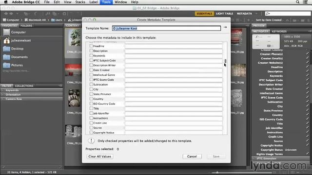Switch to the Keywords panel tab
The image size is (312, 175).
[x=279, y=32]
